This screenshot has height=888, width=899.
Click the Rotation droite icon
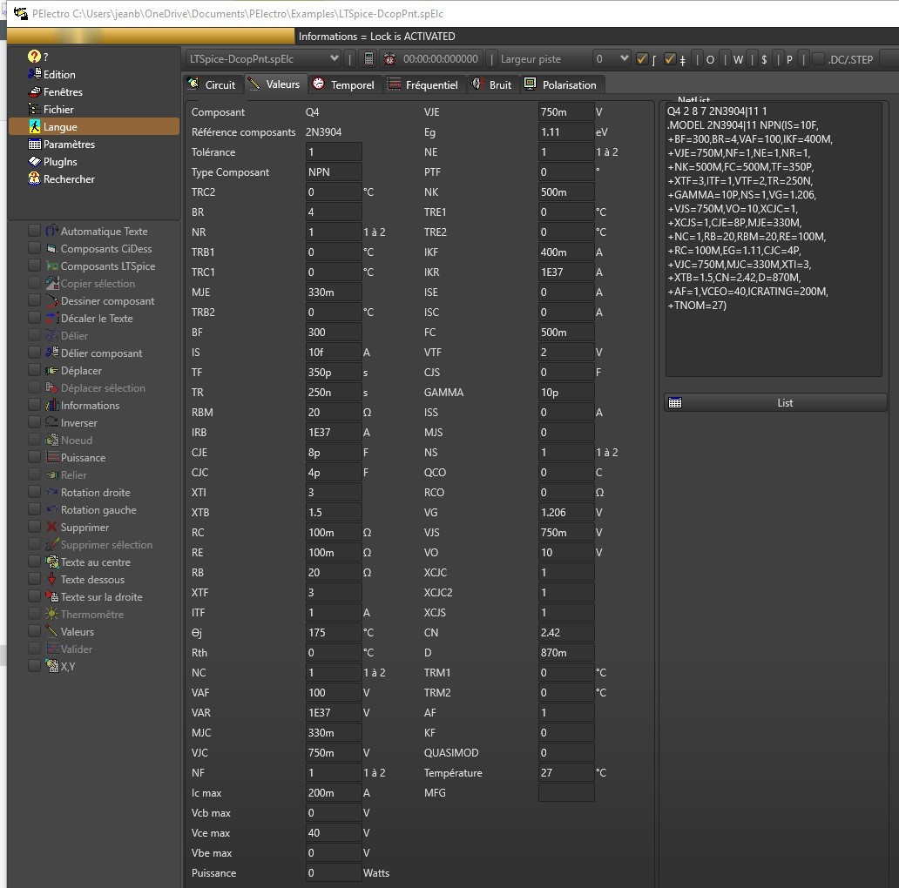51,493
